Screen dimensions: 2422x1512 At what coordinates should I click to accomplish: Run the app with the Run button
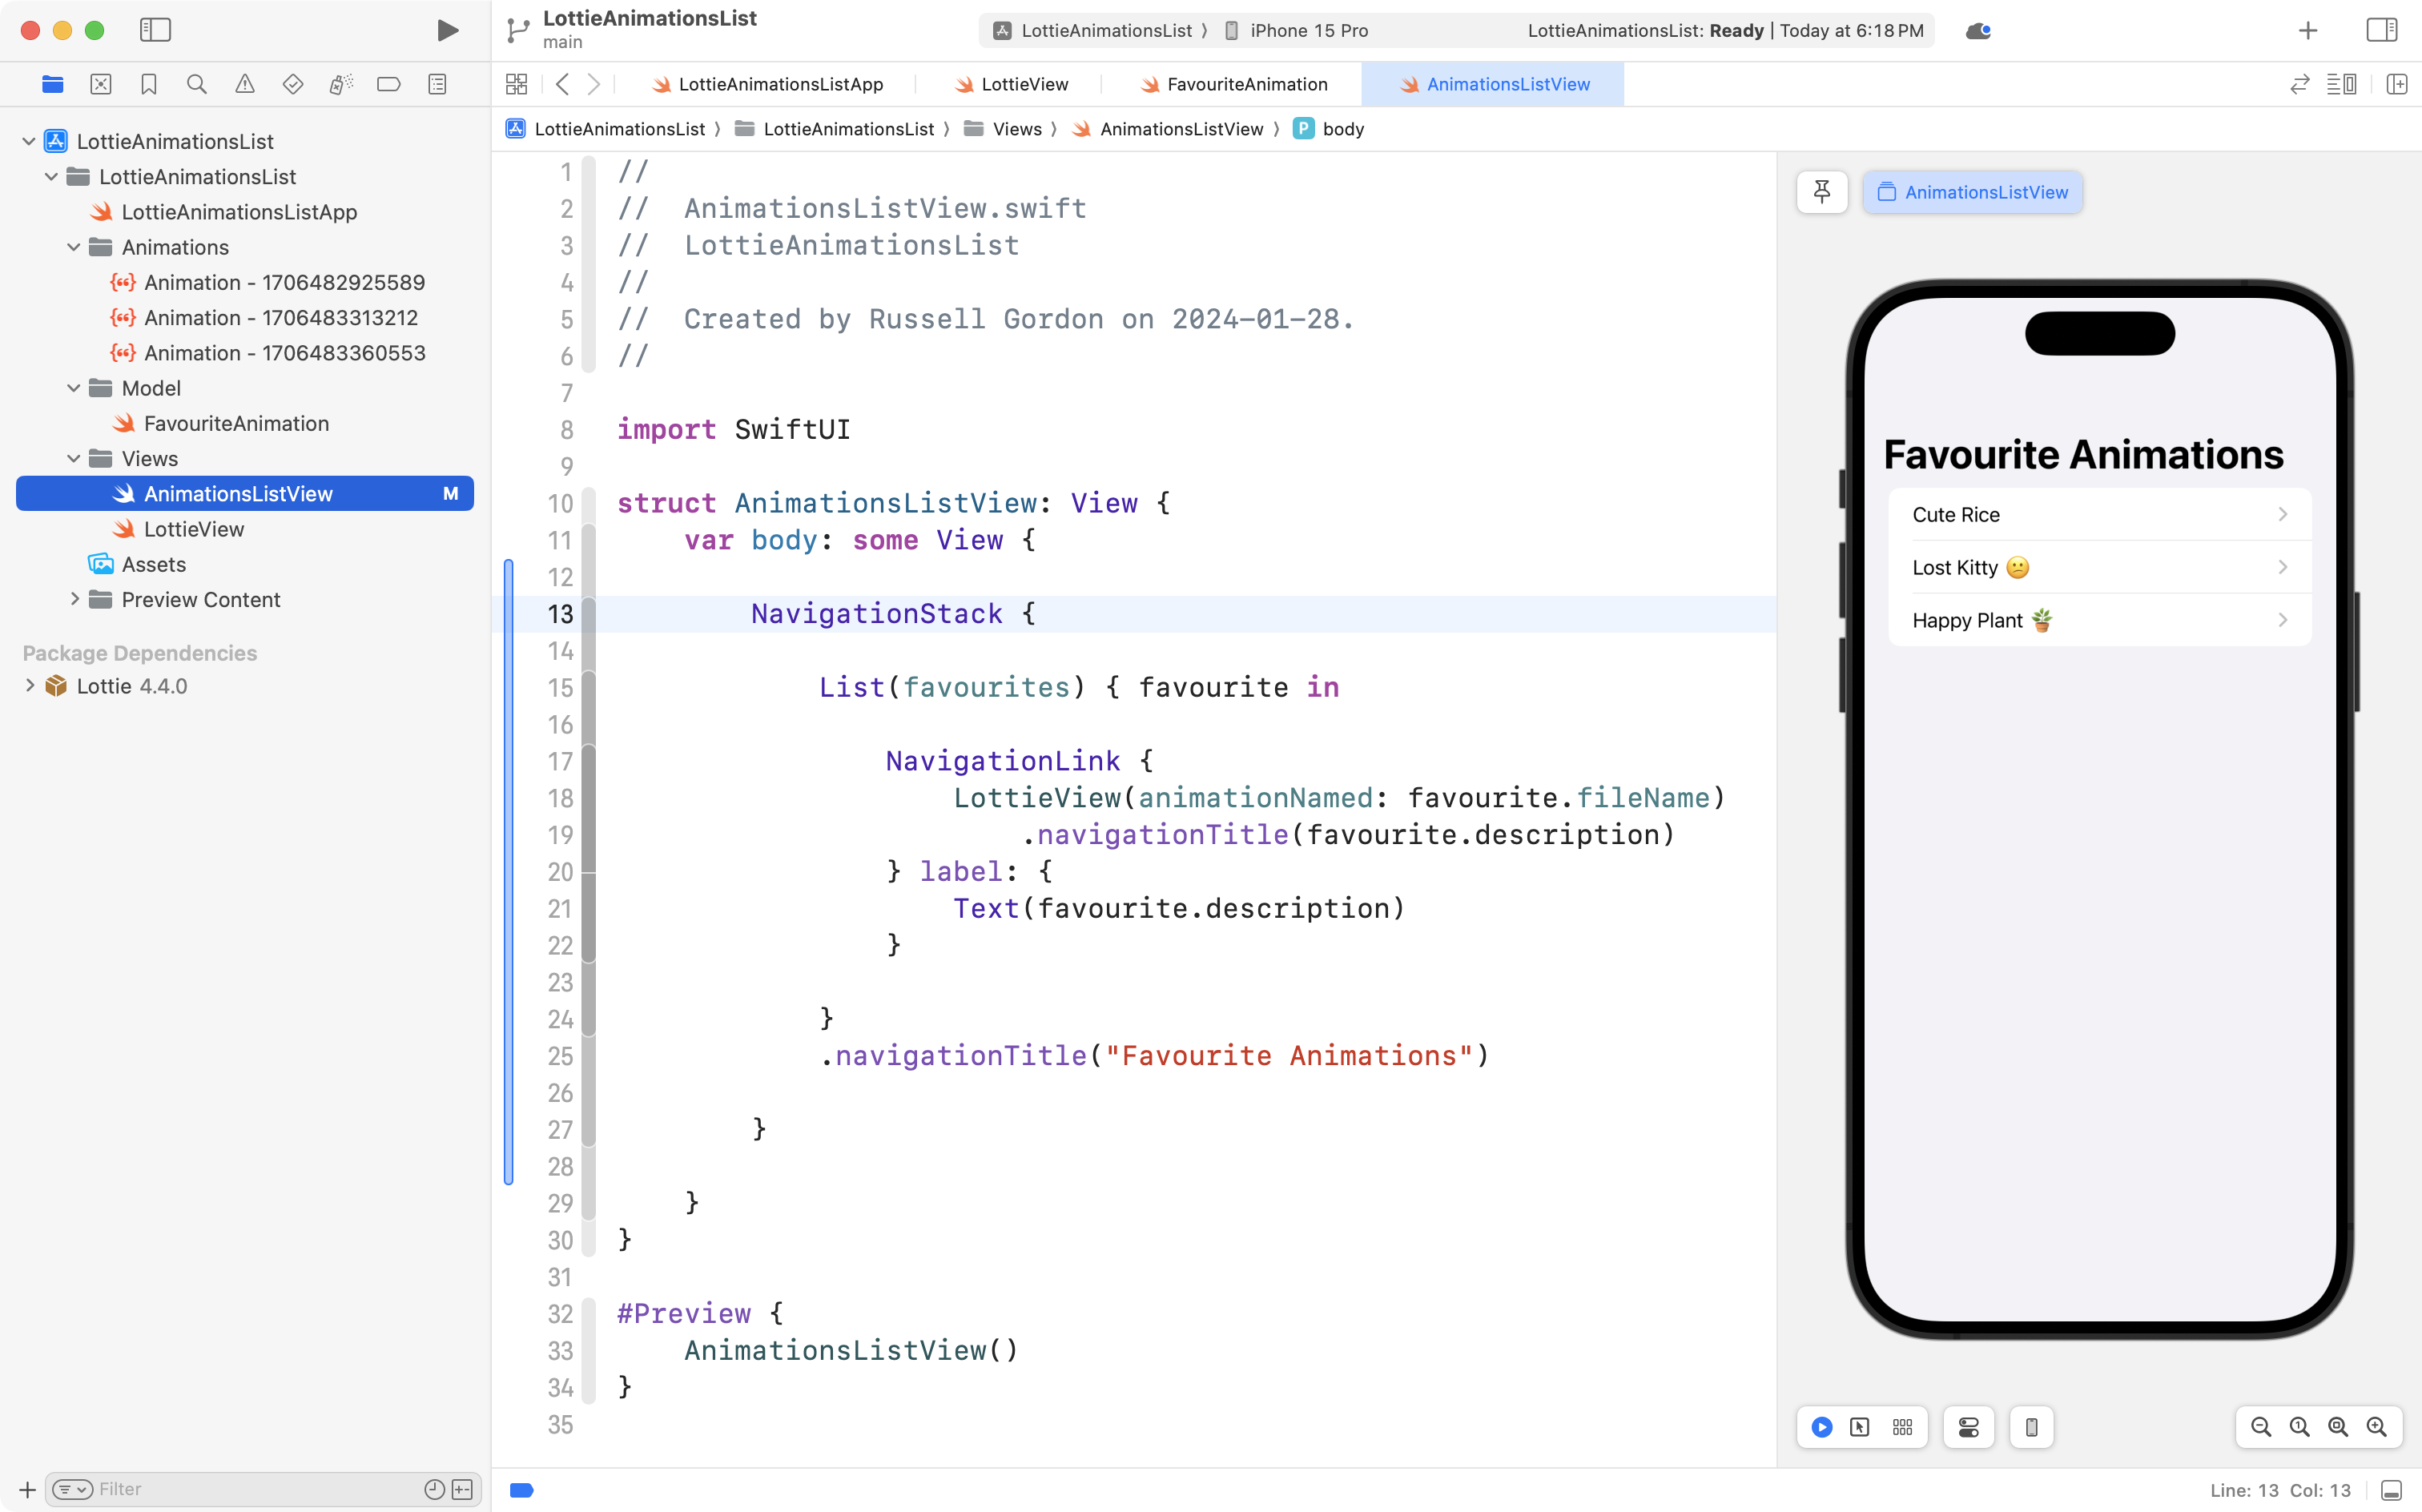pyautogui.click(x=447, y=30)
